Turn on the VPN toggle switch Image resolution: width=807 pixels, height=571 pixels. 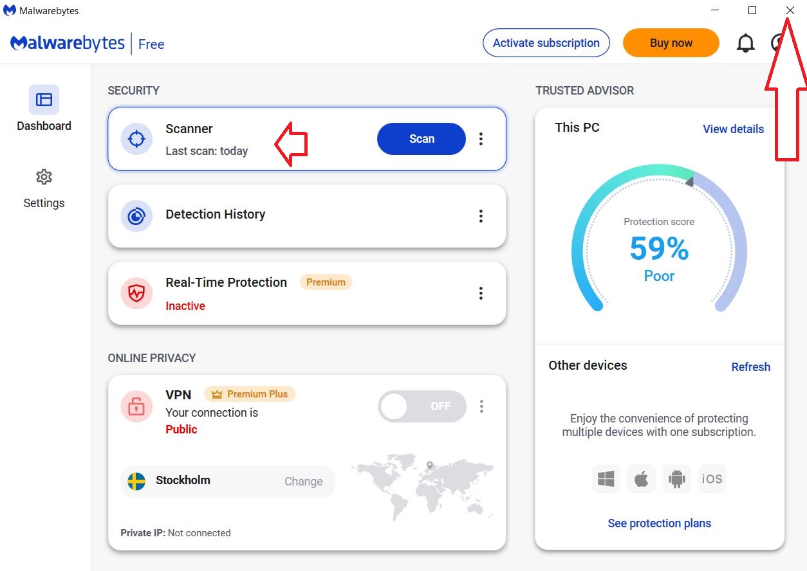click(x=422, y=406)
